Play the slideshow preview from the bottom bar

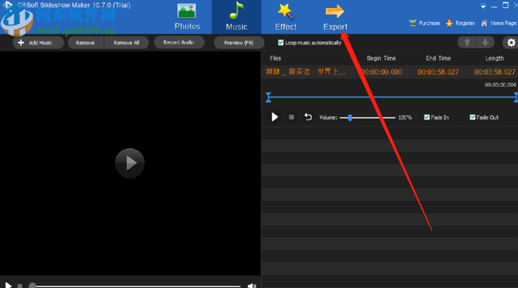(x=8, y=286)
